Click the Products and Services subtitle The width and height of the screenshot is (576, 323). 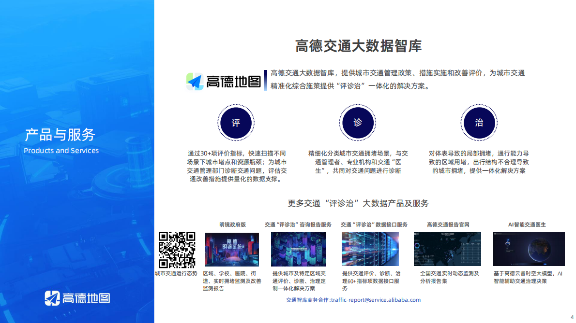[x=61, y=151]
